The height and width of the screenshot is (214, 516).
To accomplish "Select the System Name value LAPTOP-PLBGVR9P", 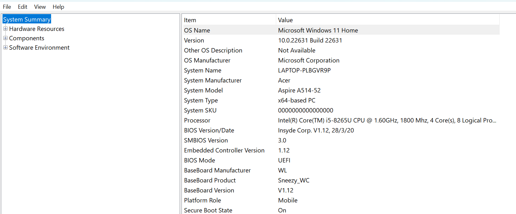I will [304, 70].
